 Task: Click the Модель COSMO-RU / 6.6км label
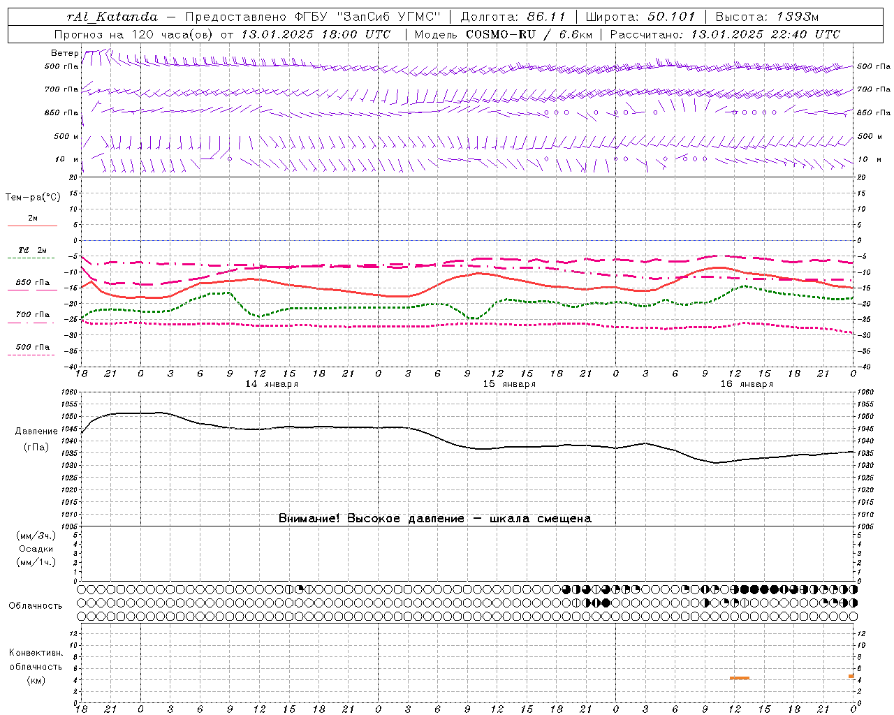point(503,34)
